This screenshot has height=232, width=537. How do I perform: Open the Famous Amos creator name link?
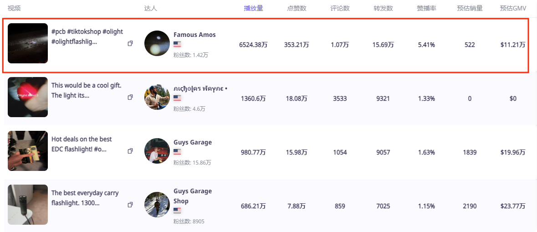[194, 35]
